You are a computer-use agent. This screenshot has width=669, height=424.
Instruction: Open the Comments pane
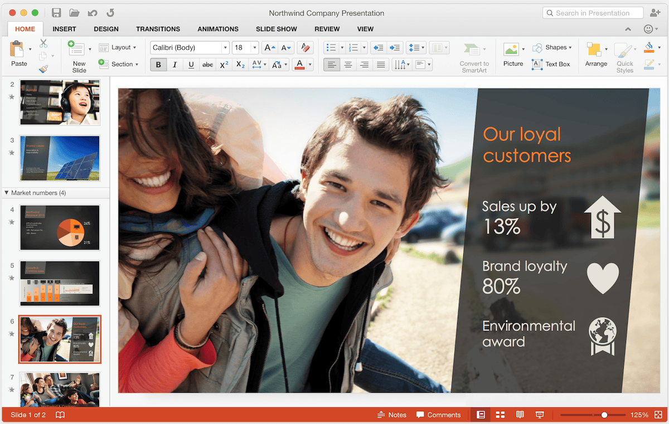click(438, 415)
